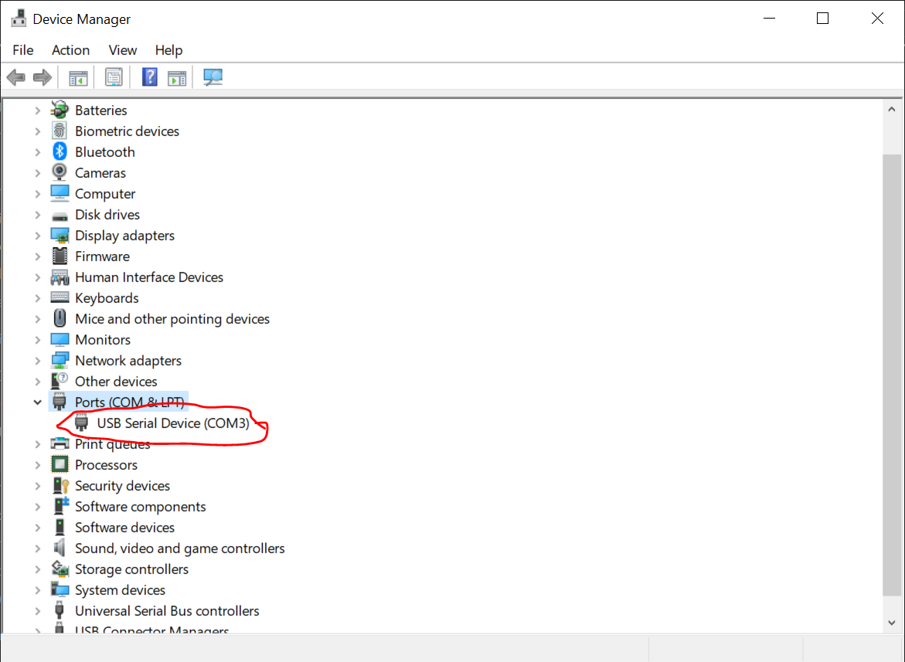Click the Scan for hardware changes icon
The image size is (905, 662).
[x=213, y=77]
